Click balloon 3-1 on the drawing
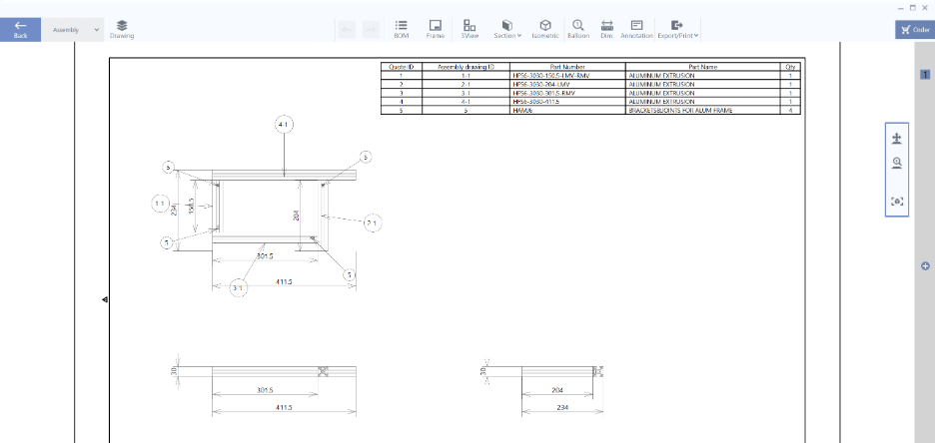Screen dimensions: 935x443 [239, 288]
